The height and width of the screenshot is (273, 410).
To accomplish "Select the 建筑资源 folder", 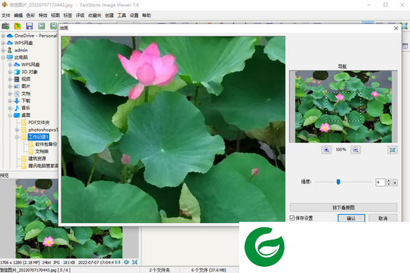I will pyautogui.click(x=37, y=158).
